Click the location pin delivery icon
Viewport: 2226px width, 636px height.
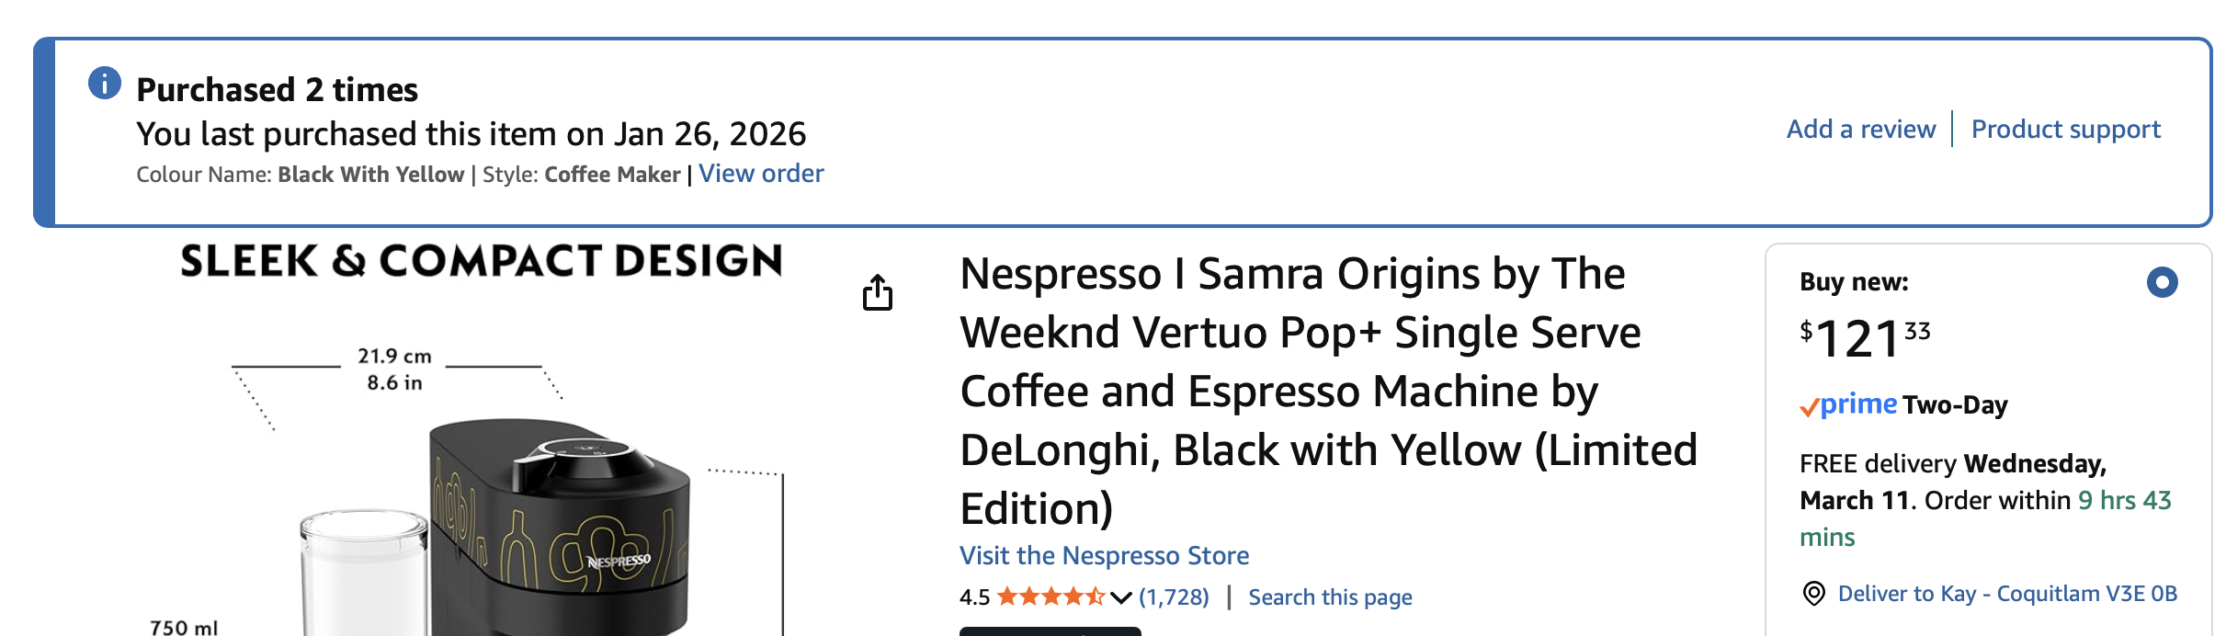(1813, 594)
